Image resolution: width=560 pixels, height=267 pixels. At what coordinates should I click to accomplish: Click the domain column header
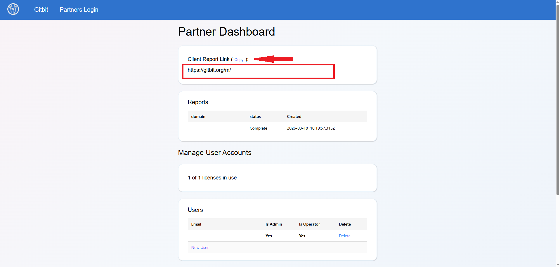[x=198, y=116]
